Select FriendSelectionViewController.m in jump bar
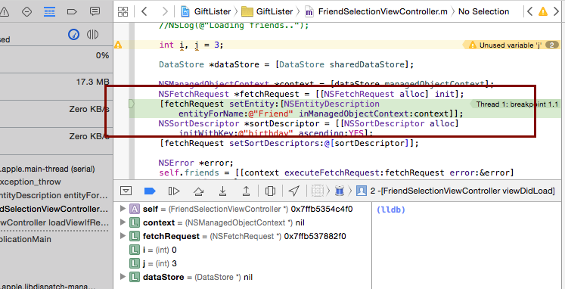The image size is (565, 289). pyautogui.click(x=376, y=11)
